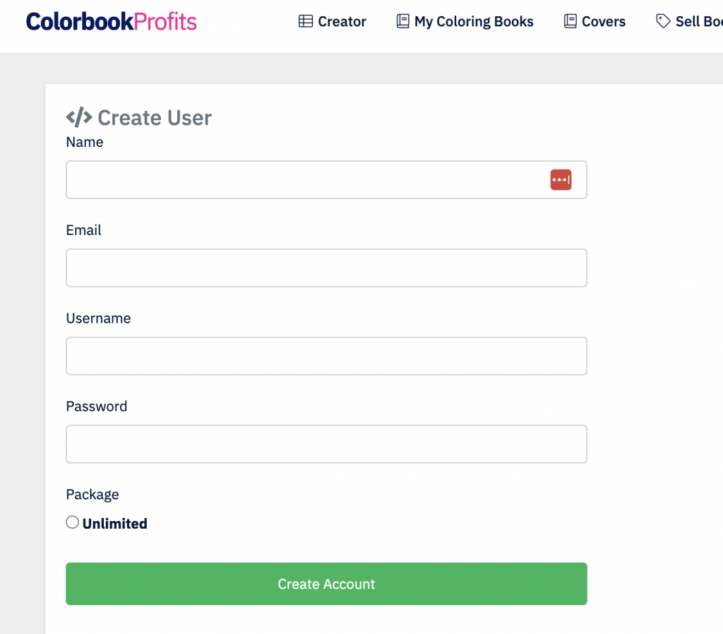723x634 pixels.
Task: Open the Sell Books menu link
Action: [689, 21]
